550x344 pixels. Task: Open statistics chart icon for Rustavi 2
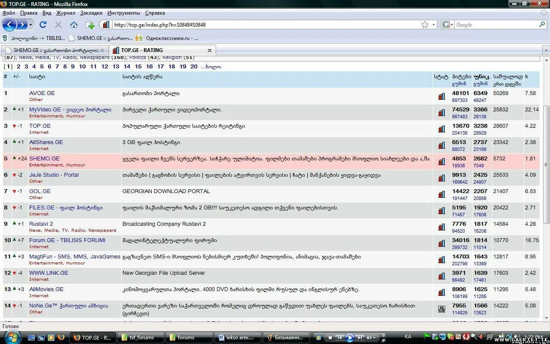point(442,227)
